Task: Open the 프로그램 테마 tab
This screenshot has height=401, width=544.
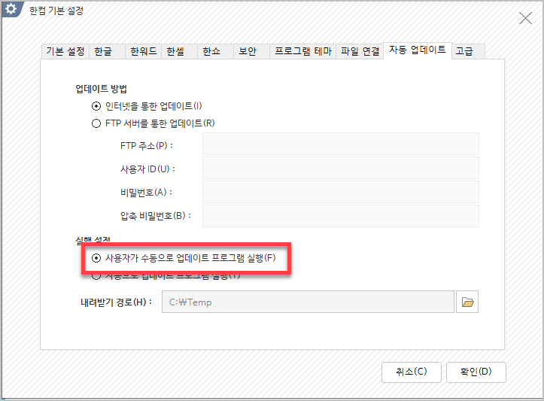Action: [303, 52]
